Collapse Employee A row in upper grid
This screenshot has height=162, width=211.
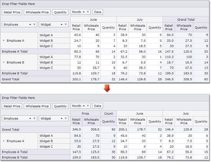4,41
